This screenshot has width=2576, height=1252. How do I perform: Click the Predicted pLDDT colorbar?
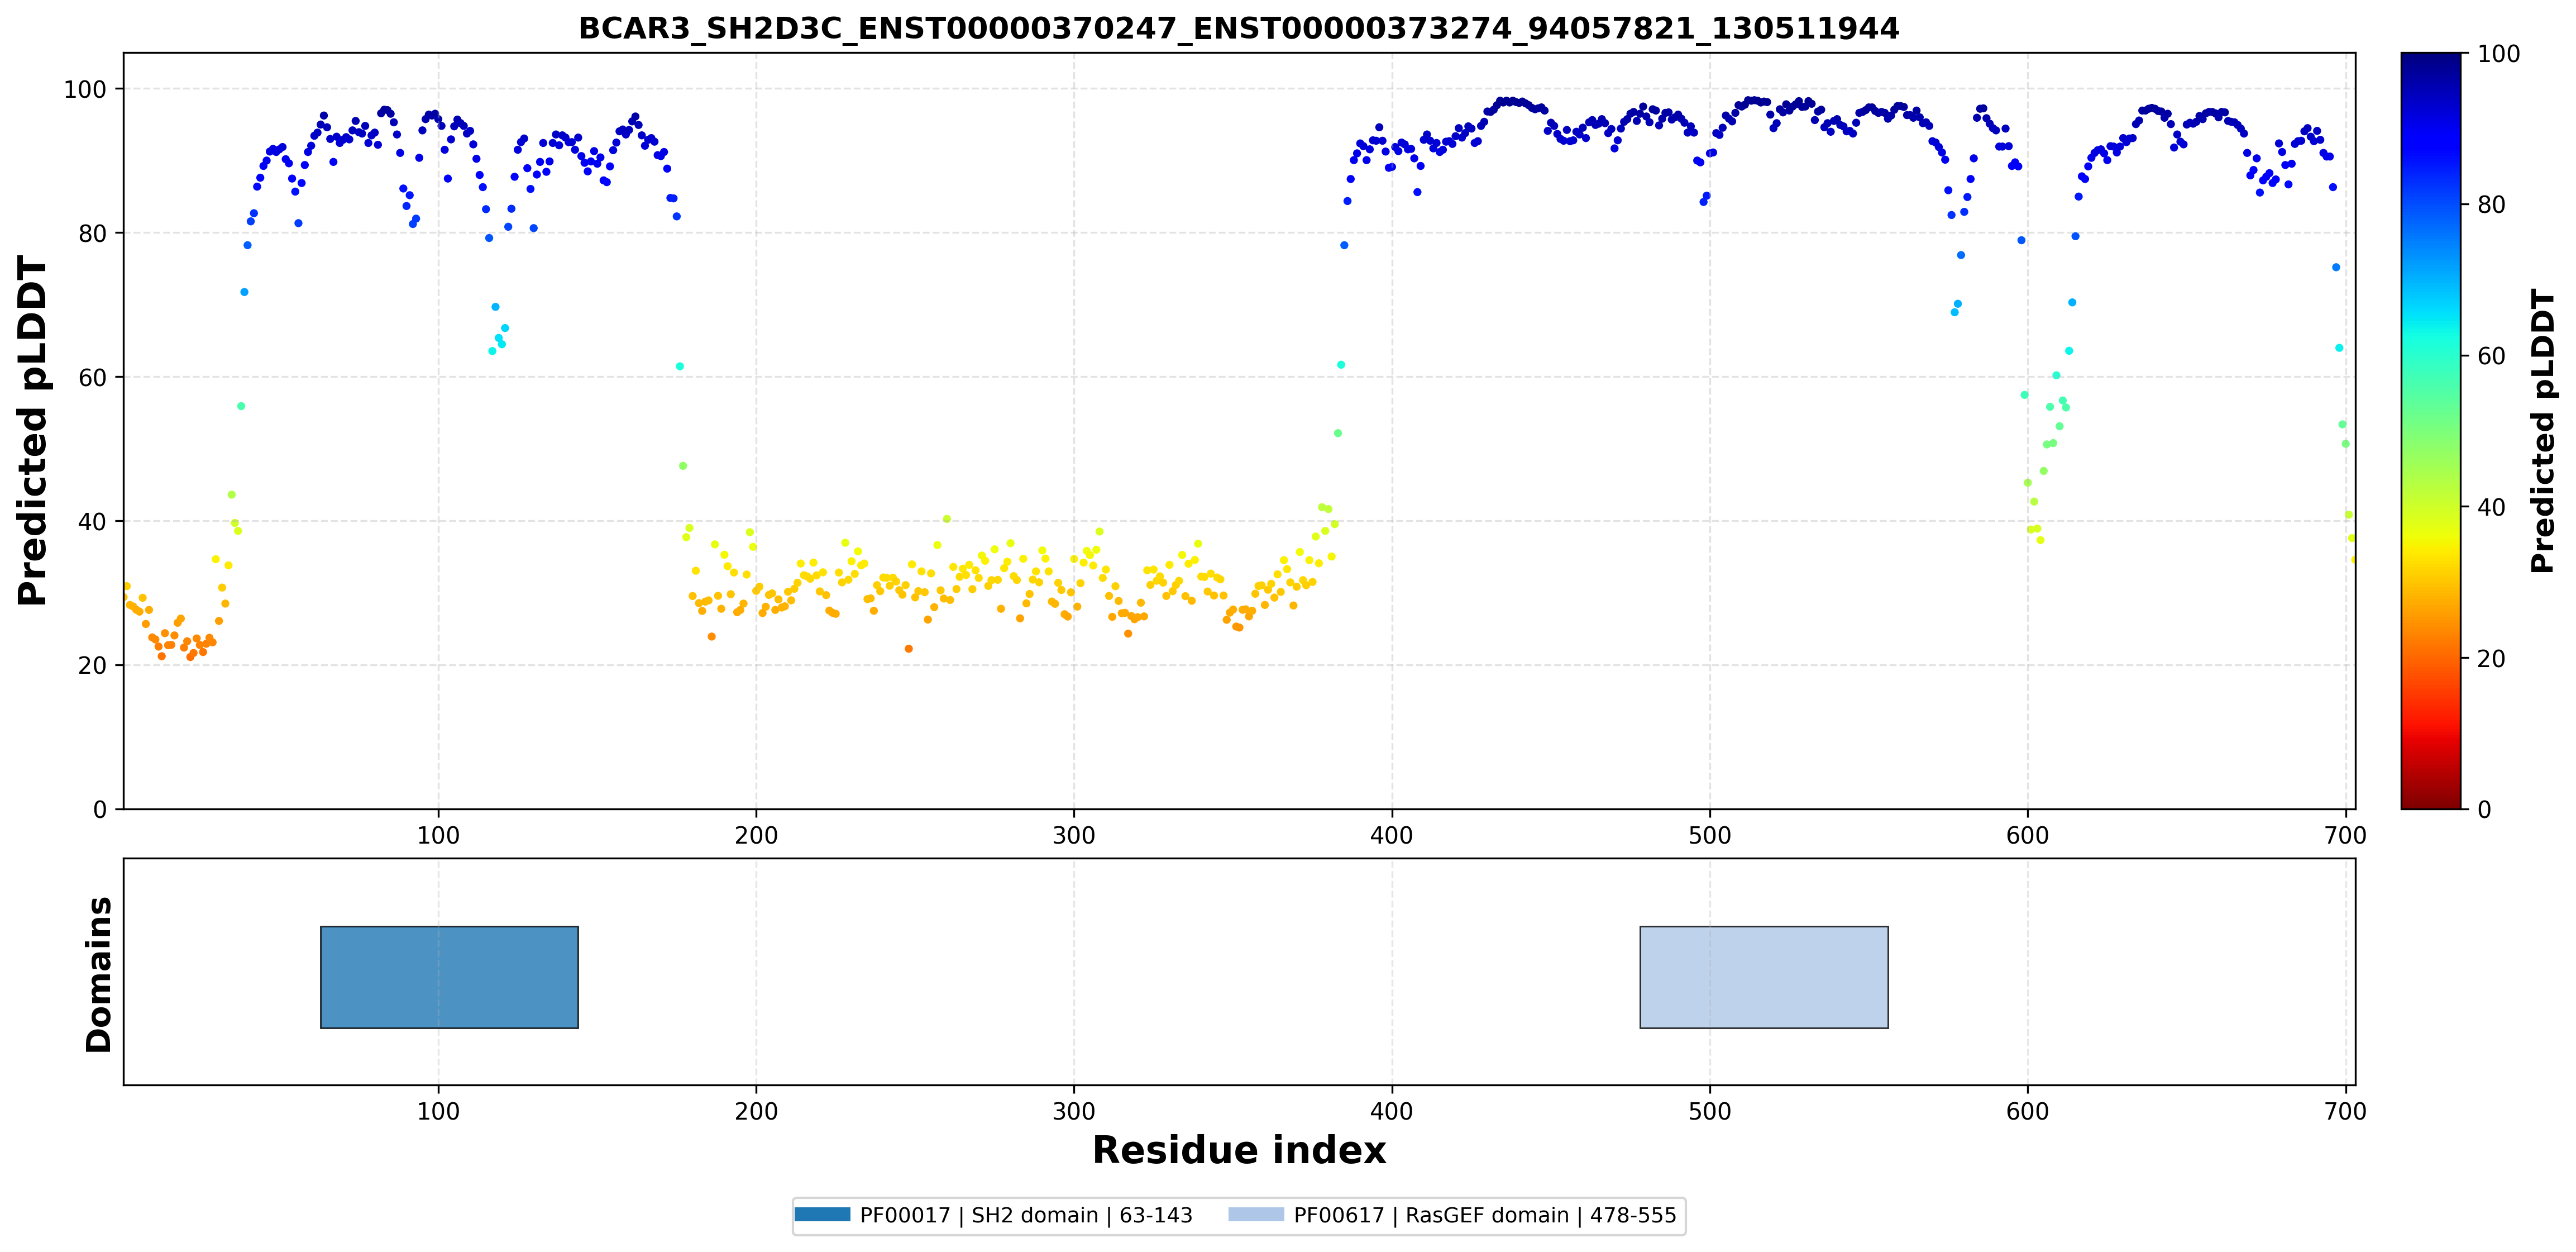click(x=2430, y=430)
